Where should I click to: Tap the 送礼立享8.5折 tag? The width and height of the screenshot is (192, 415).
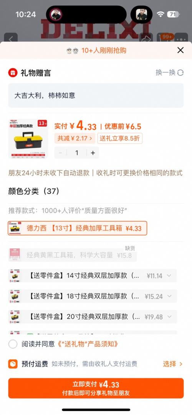point(120,138)
